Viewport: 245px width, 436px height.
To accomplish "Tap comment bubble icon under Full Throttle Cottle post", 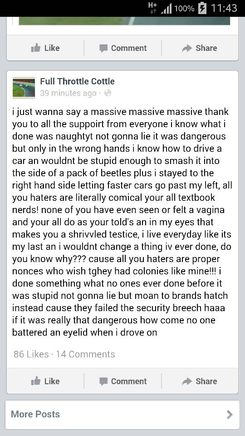I will pos(103,381).
